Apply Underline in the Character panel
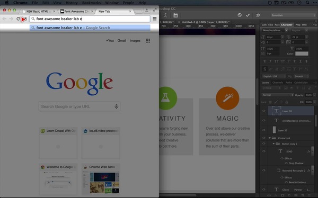The height and width of the screenshot is (198, 318). coord(301,61)
